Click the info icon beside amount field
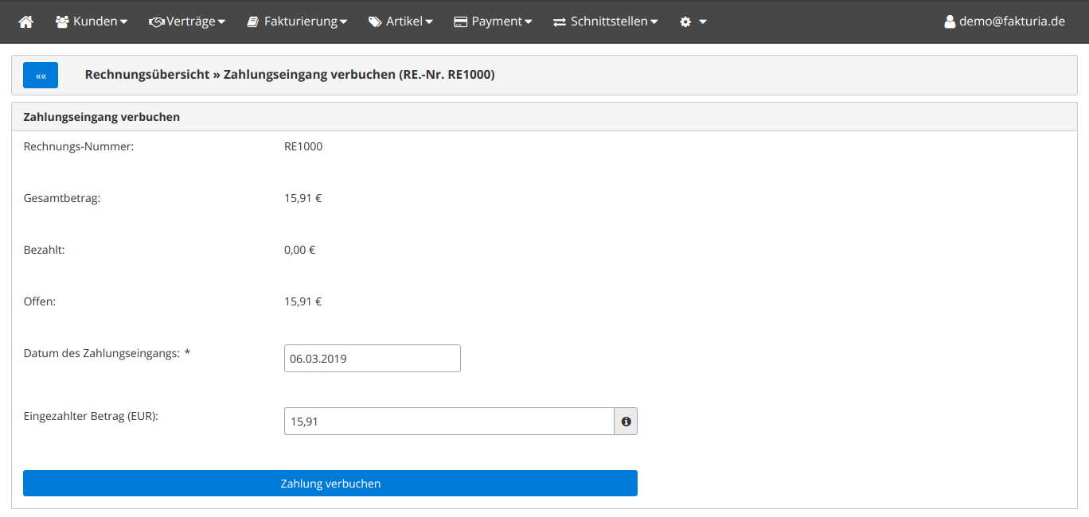Screen dimensions: 1089x517 tap(626, 422)
